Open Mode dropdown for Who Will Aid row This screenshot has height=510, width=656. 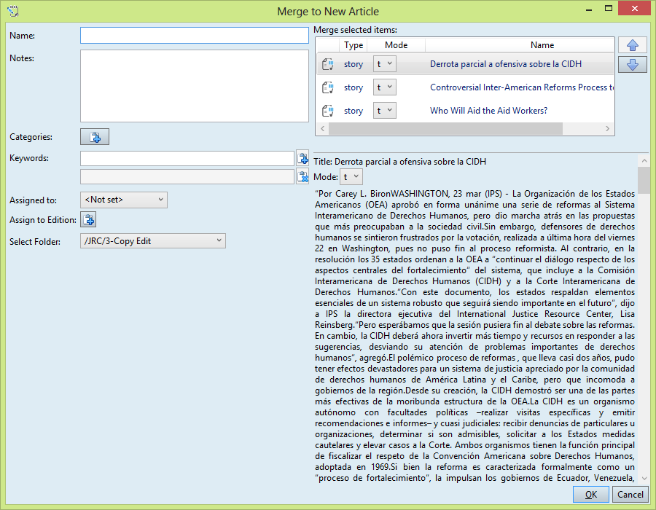(384, 111)
